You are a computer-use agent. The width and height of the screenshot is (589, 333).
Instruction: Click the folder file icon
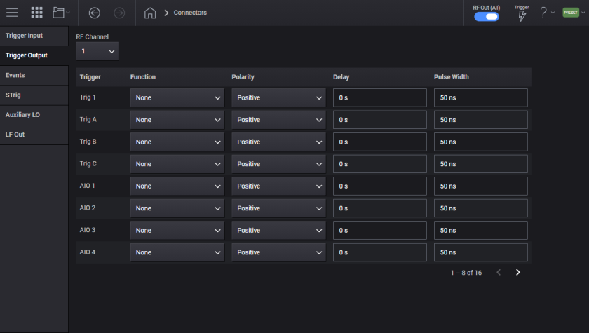click(60, 13)
